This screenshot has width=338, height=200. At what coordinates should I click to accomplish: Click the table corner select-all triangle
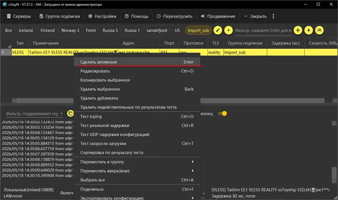click(x=9, y=46)
